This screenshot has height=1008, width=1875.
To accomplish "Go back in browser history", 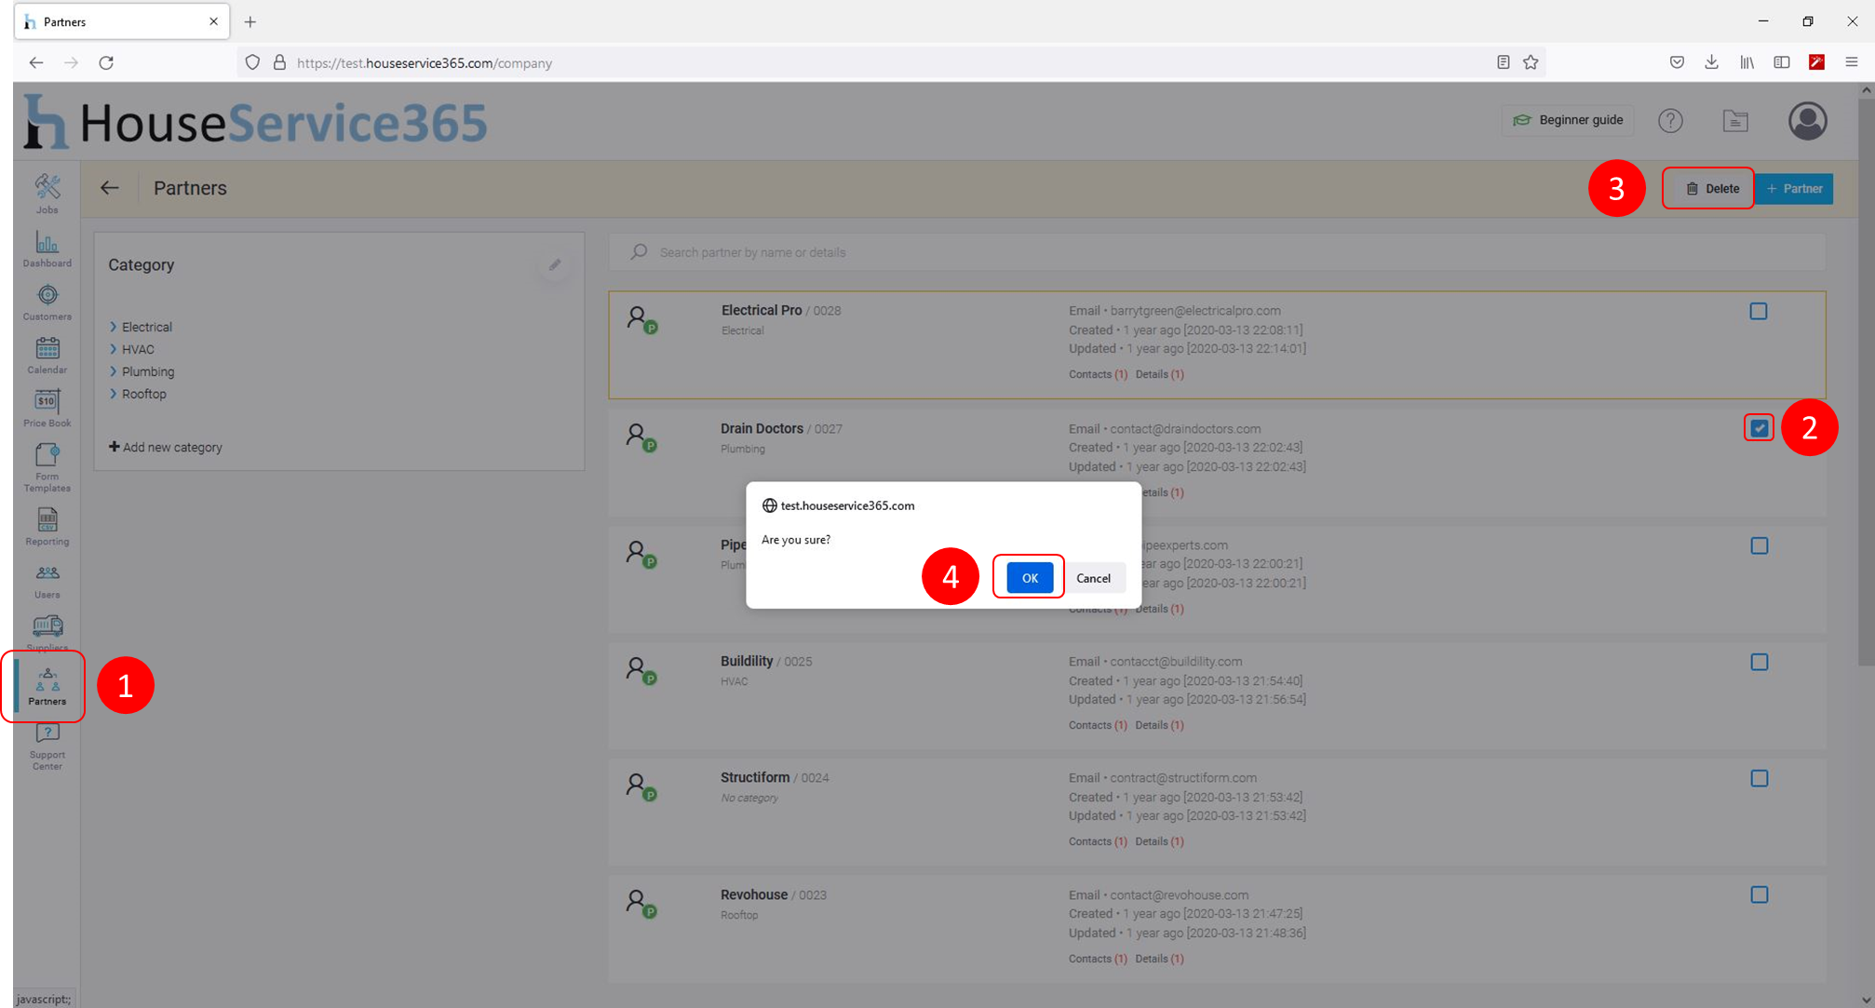I will [35, 62].
